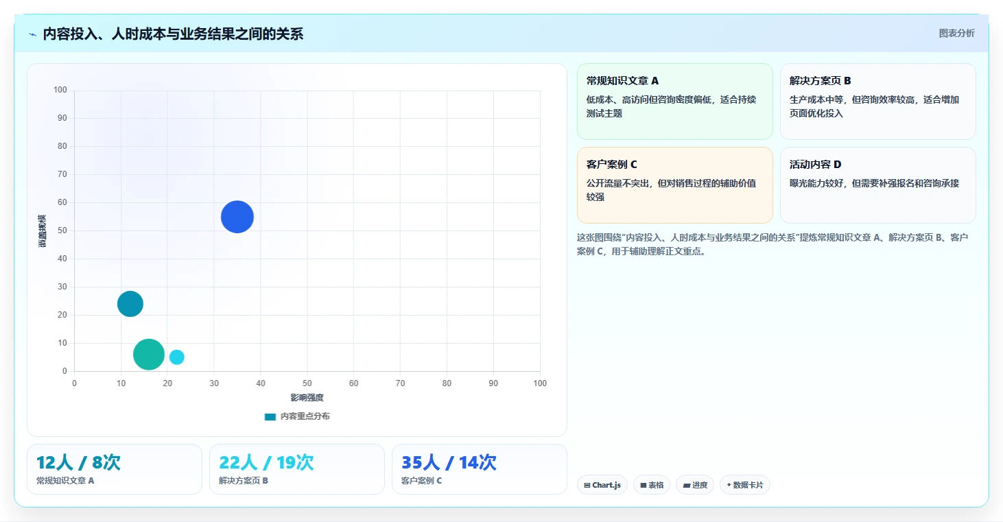
Task: Toggle the 内容重点分布 legend swatch
Action: tap(270, 416)
